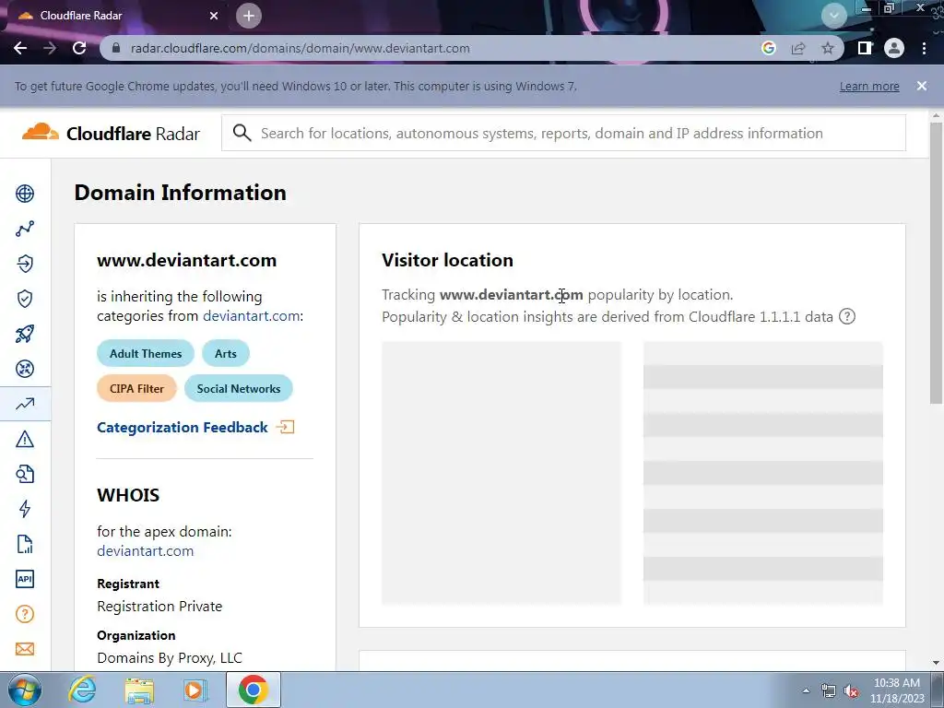Click the Google icon in address bar

coord(769,48)
